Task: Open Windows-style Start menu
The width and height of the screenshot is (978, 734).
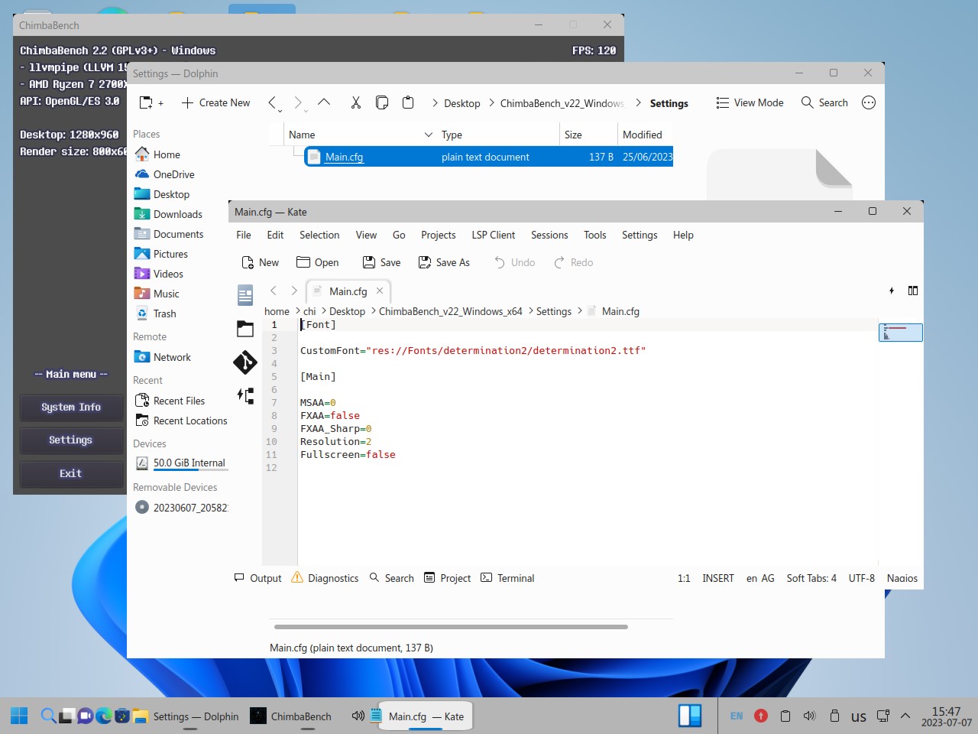Action: pos(19,716)
